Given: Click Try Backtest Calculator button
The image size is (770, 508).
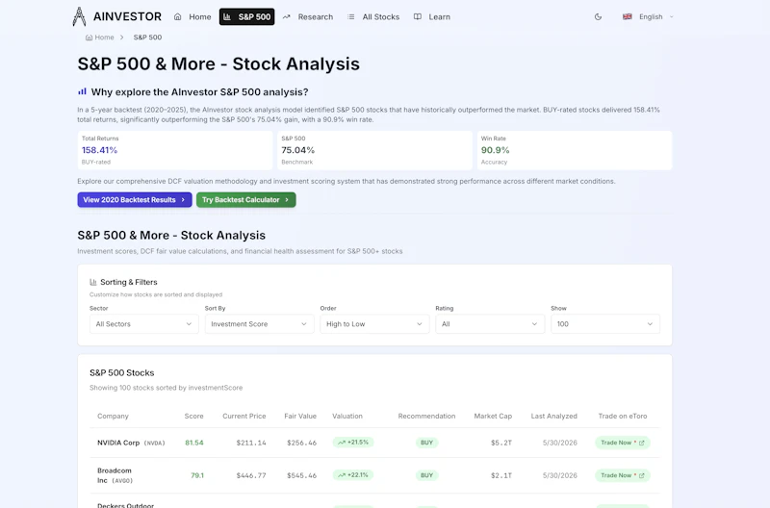Looking at the screenshot, I should [246, 200].
